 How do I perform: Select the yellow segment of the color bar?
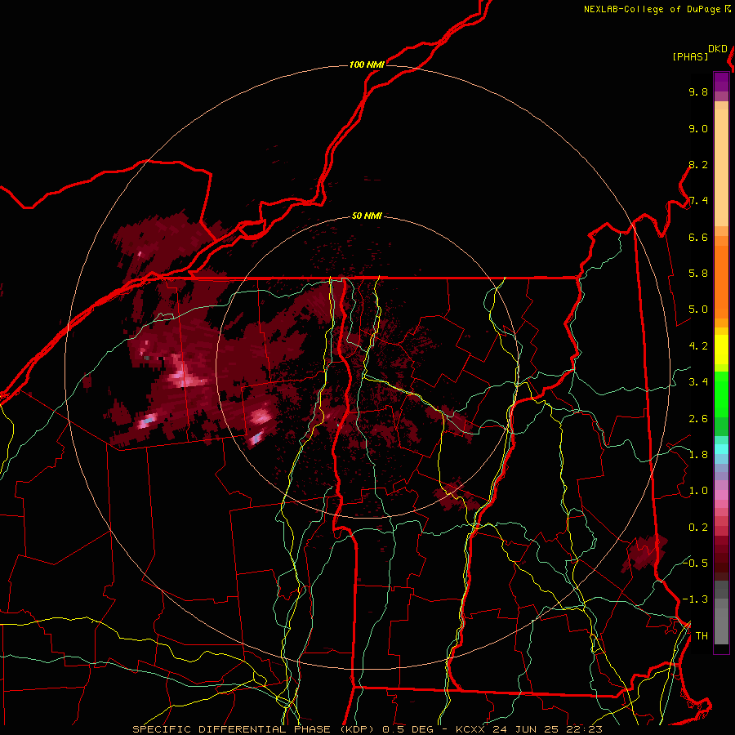[x=721, y=350]
